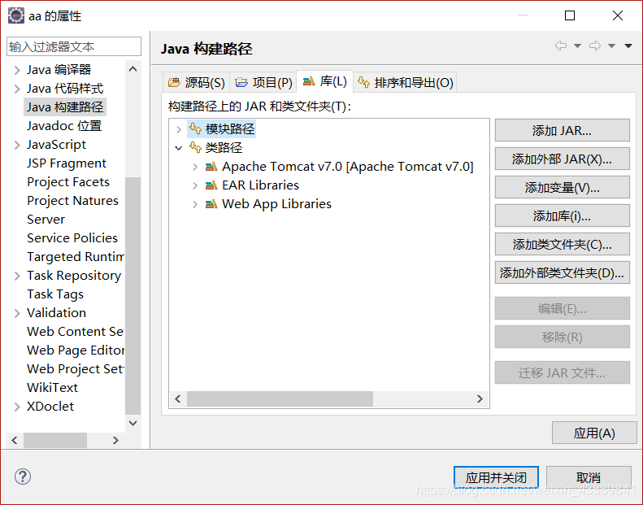
Task: Expand the Validation sidebar node
Action: [x=17, y=313]
